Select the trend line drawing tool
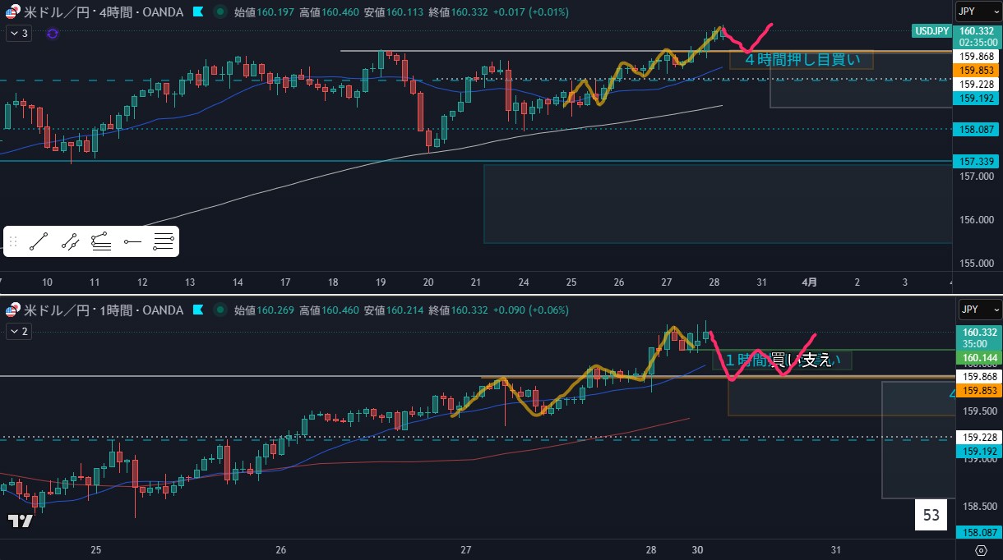Screen dimensions: 1003x560 point(39,241)
